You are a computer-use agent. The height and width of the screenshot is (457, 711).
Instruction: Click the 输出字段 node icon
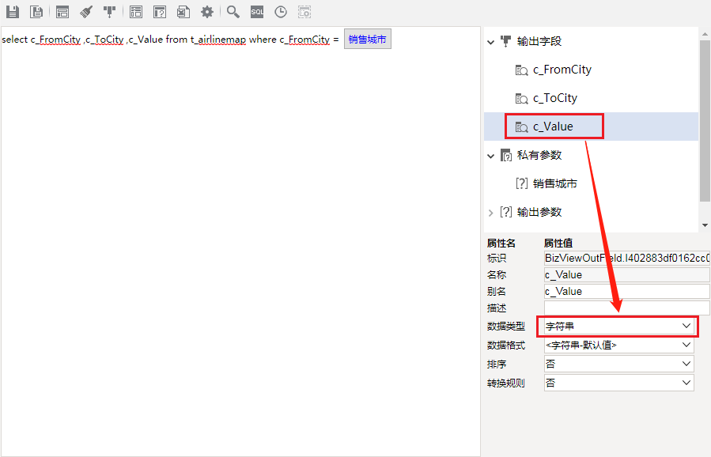click(505, 41)
